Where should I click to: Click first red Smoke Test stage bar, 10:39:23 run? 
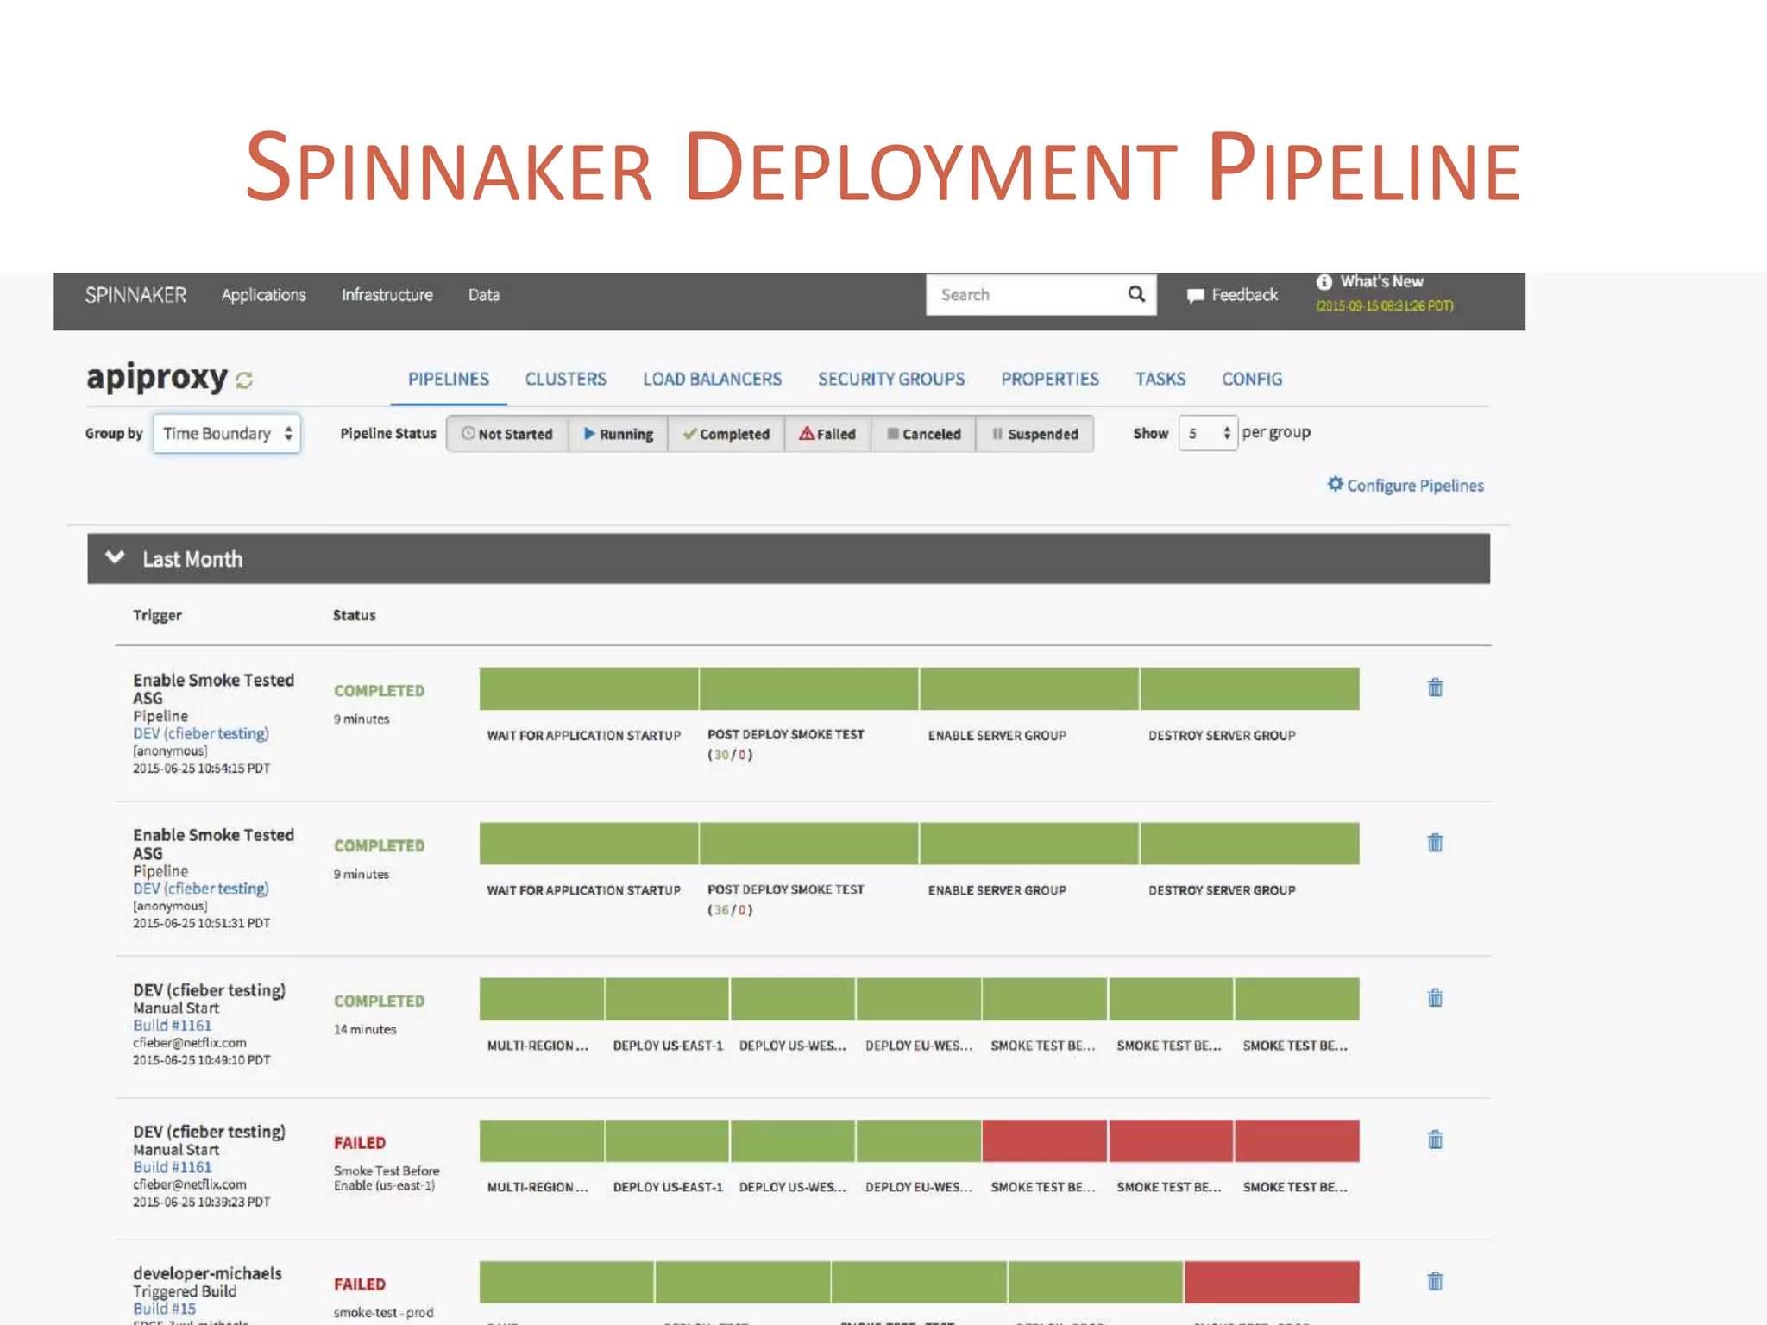[1044, 1140]
